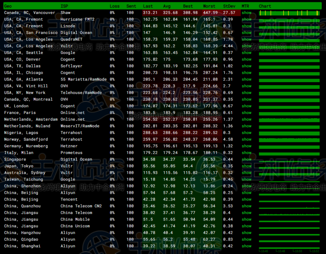Sort by the ISP column header
The width and height of the screenshot is (326, 254).
(x=64, y=6)
